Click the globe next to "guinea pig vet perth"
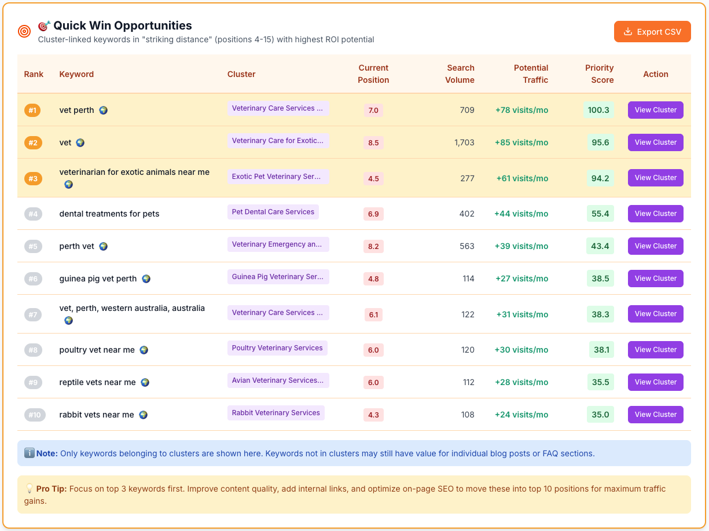 pyautogui.click(x=146, y=279)
